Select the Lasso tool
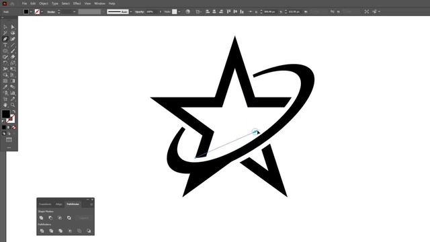Screen dimensions: 430x242 (13, 33)
